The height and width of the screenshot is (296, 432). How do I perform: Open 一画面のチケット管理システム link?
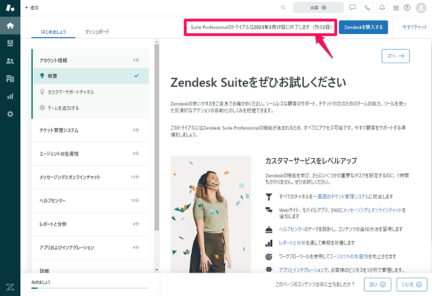pyautogui.click(x=341, y=197)
